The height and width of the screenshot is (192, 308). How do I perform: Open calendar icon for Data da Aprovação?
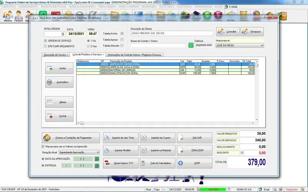pos(97,159)
